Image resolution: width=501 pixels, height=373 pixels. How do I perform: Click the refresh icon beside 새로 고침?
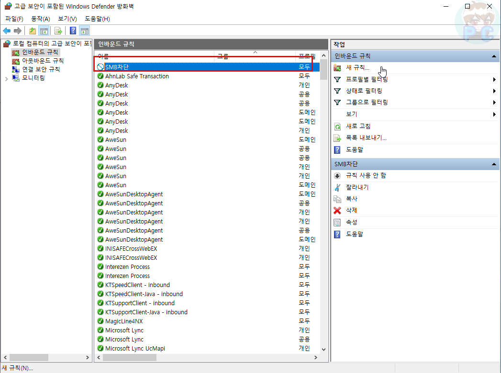[x=337, y=127]
